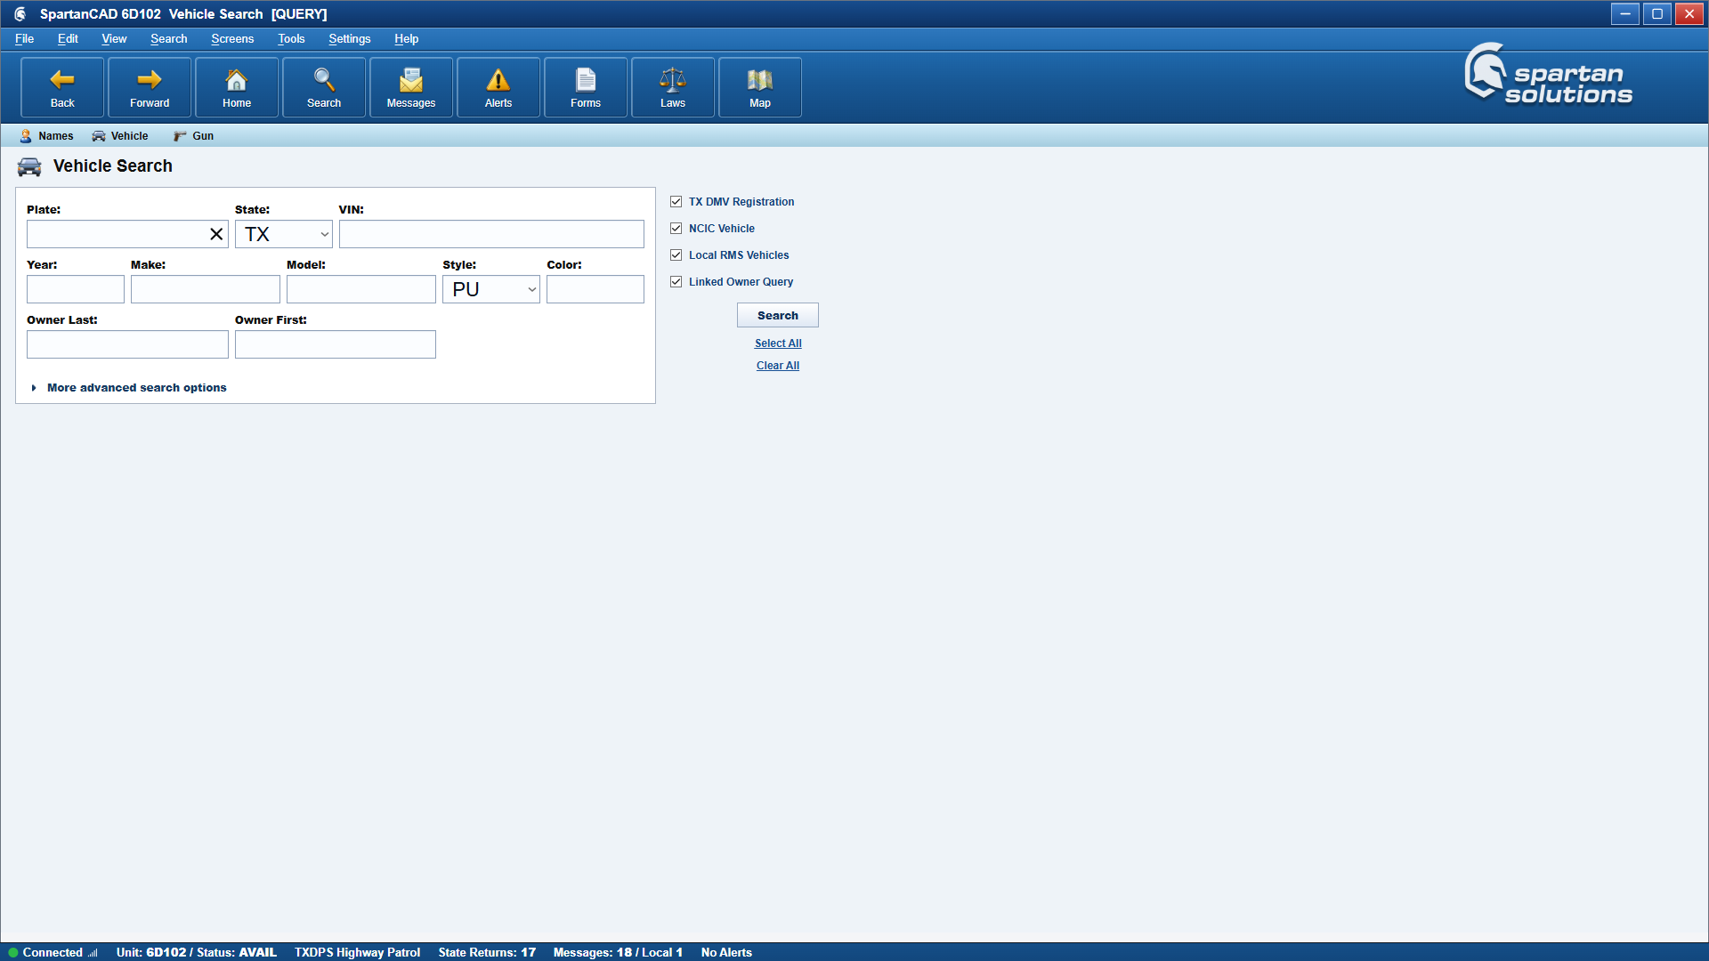Image resolution: width=1709 pixels, height=961 pixels.
Task: Click the SpartanCAD app icon in title bar
Action: click(x=20, y=14)
